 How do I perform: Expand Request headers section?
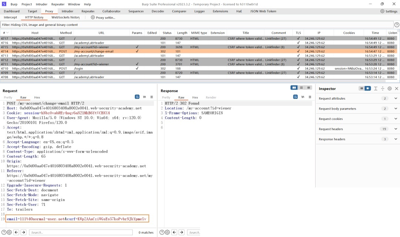point(396,129)
